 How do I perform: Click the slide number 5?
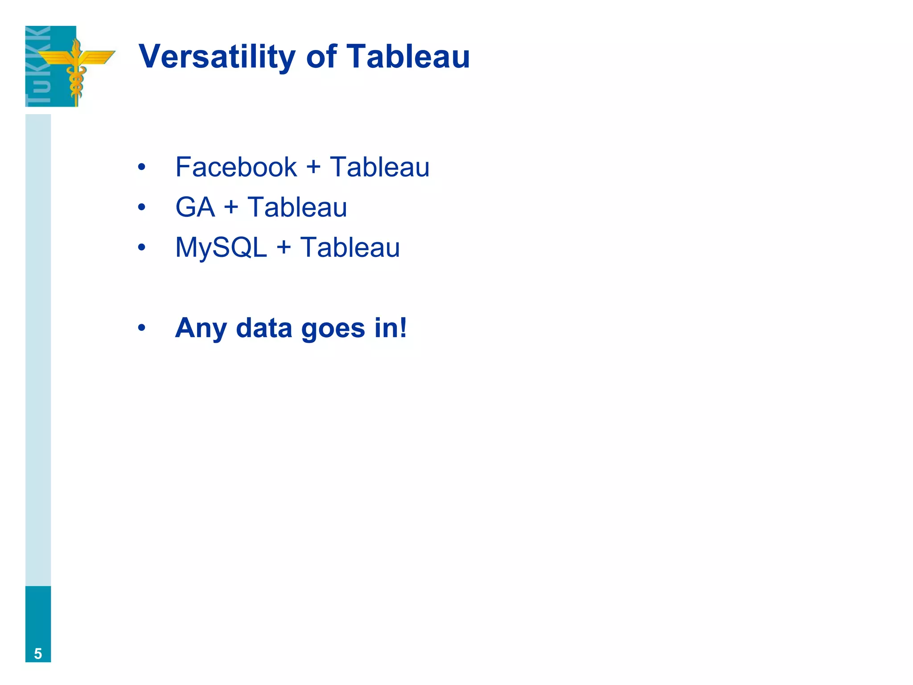click(x=38, y=654)
